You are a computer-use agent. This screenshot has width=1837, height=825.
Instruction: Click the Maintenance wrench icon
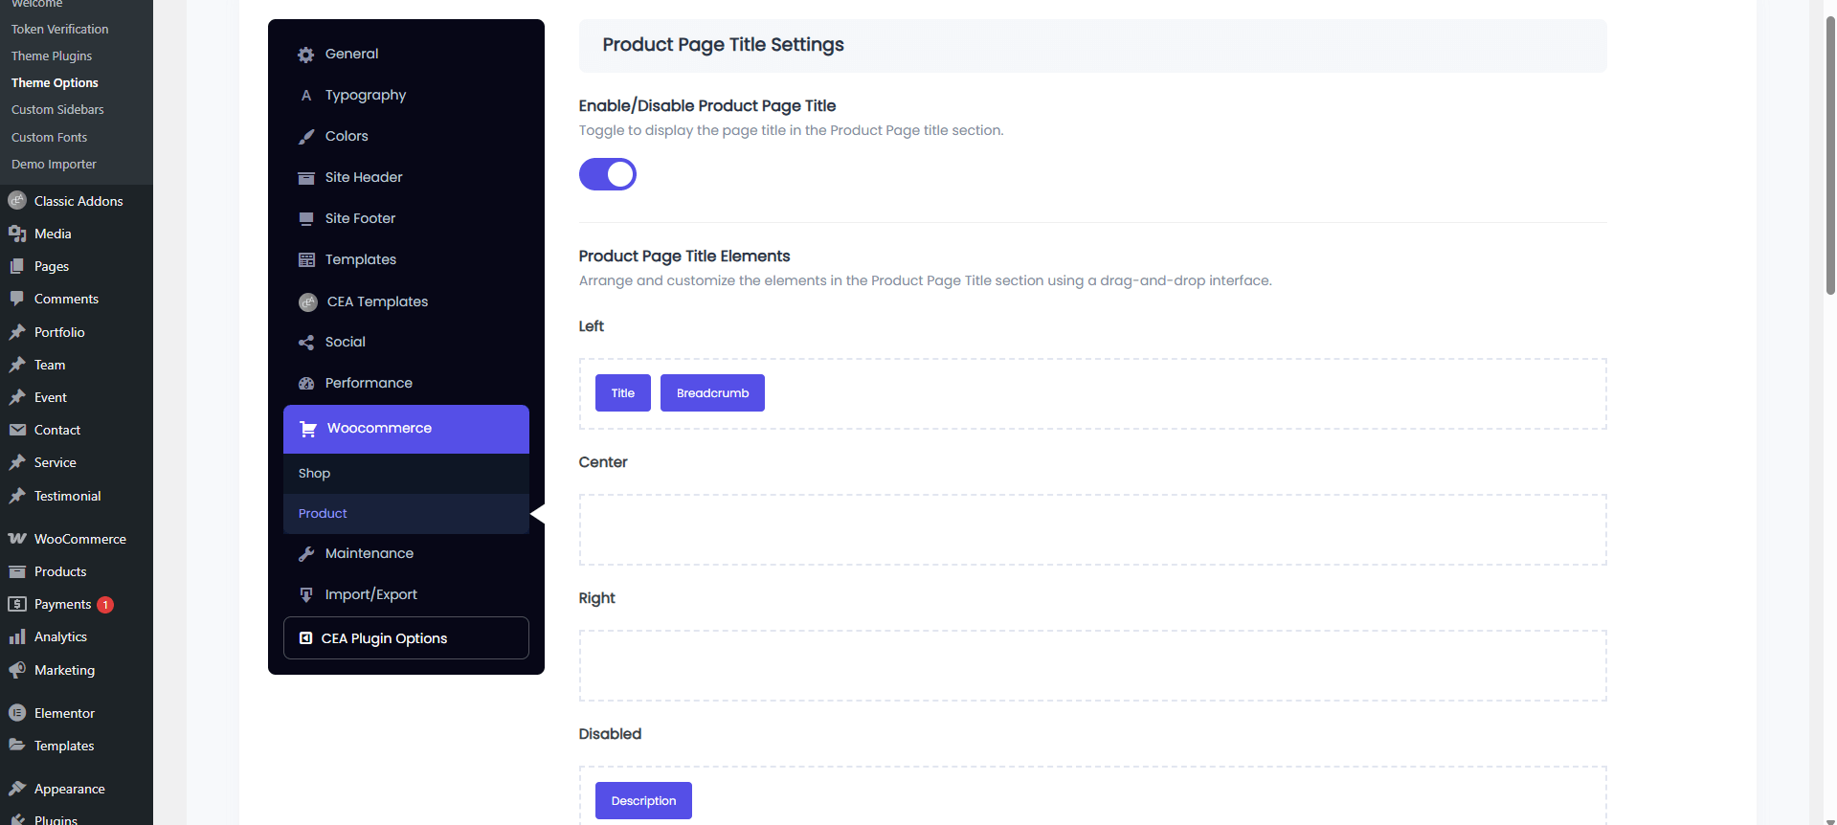tap(306, 554)
